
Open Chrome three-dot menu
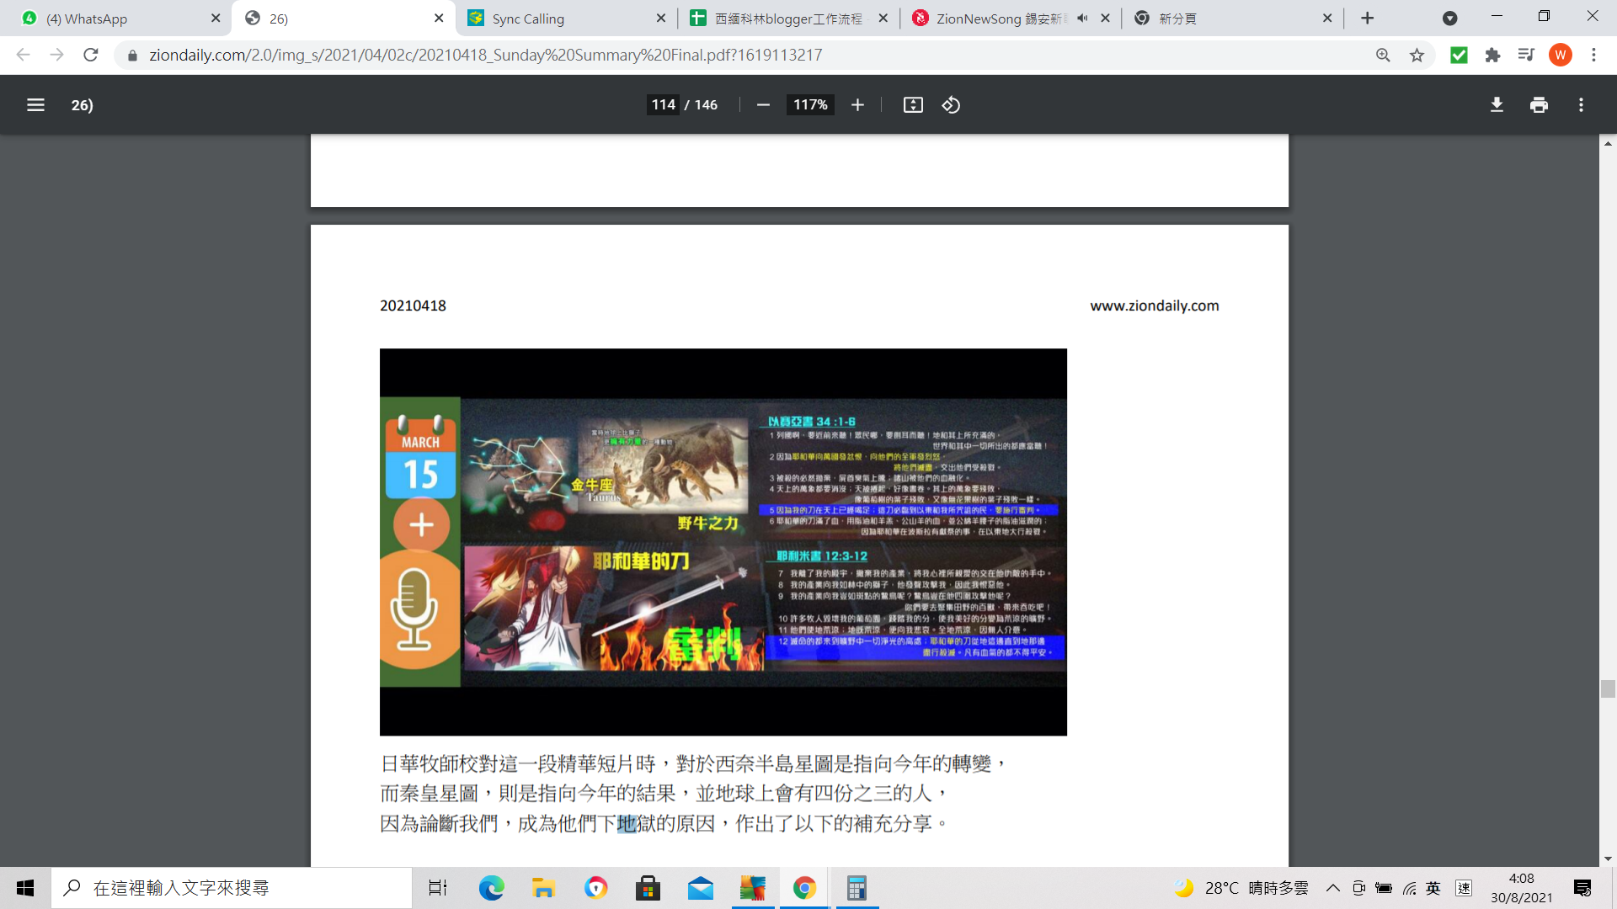click(x=1593, y=55)
